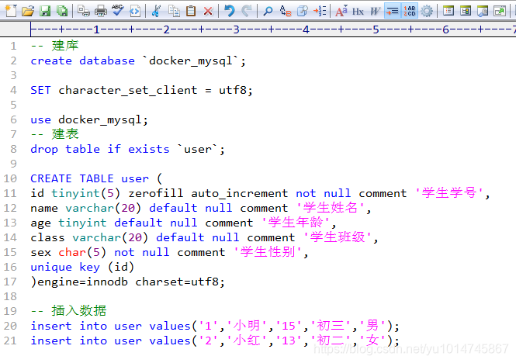Click the comment '-- 建库' on line 1
This screenshot has width=516, height=363.
coord(54,46)
